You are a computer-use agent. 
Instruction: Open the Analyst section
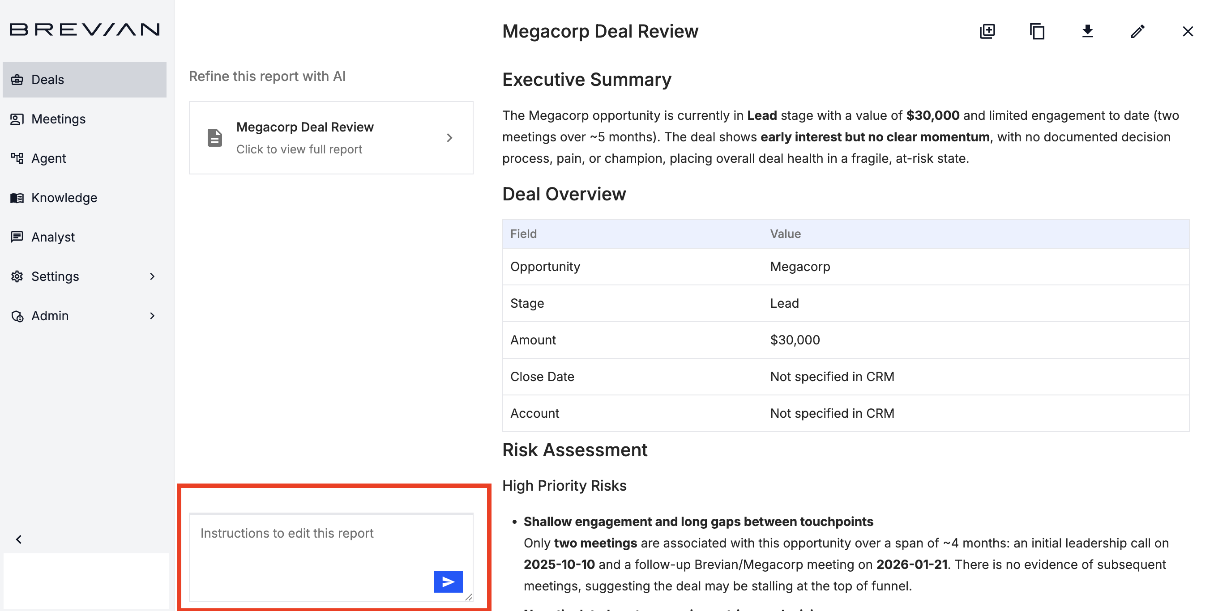click(53, 237)
